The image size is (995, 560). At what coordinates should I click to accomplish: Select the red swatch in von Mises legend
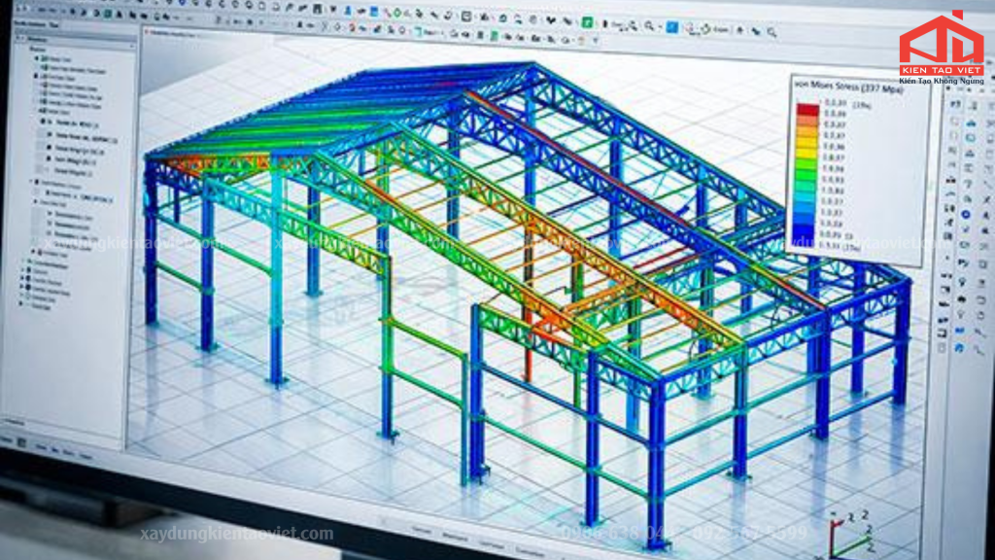click(x=807, y=109)
